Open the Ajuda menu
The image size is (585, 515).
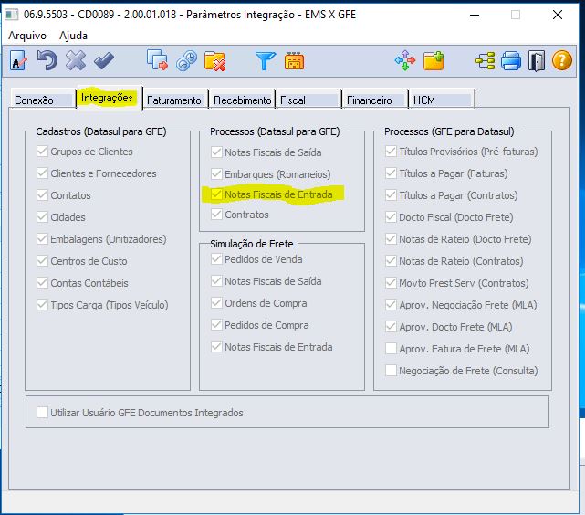click(74, 35)
